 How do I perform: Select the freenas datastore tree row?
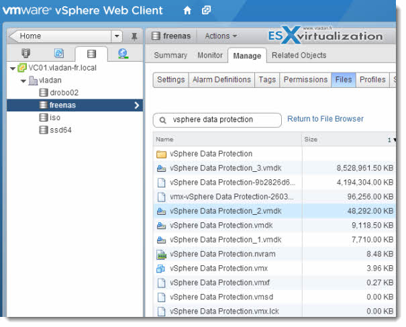pyautogui.click(x=75, y=105)
